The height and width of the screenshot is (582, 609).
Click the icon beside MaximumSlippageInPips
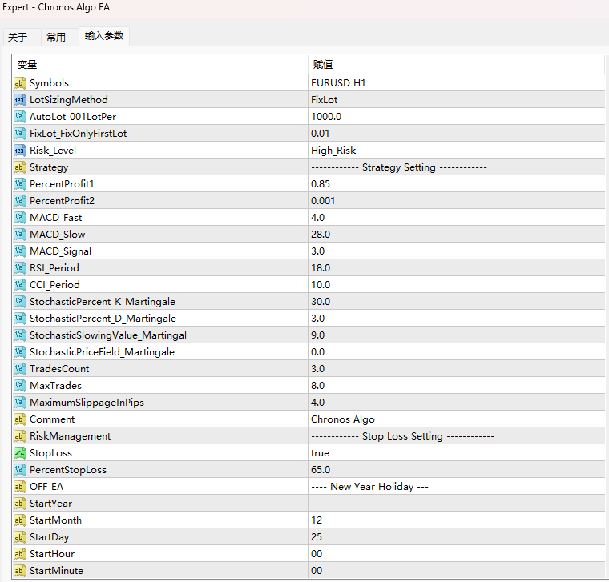pos(20,403)
